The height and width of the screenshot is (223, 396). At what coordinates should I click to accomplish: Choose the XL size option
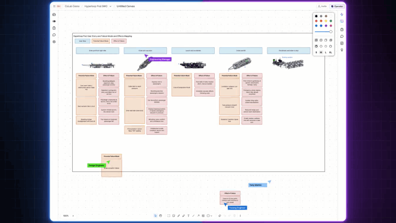coord(330,53)
